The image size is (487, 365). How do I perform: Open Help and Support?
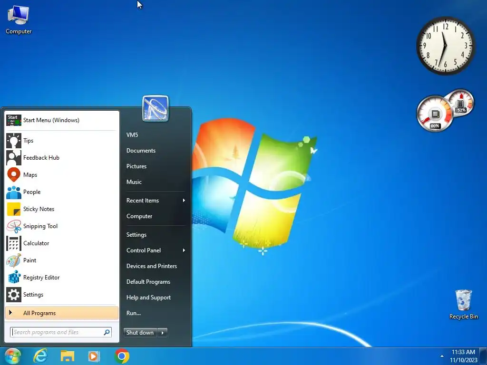tap(148, 298)
